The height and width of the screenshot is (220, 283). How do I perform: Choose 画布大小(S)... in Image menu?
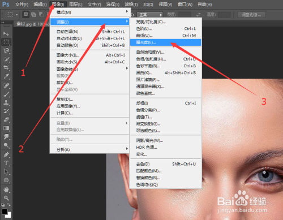(x=89, y=62)
